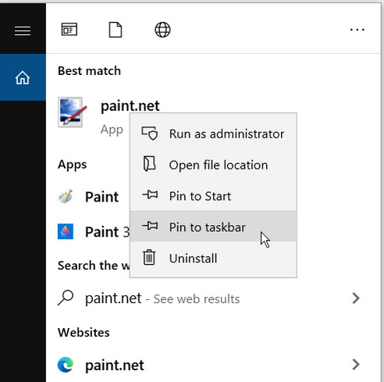The height and width of the screenshot is (382, 384).
Task: Filter results by Apps icon
Action: [x=69, y=29]
